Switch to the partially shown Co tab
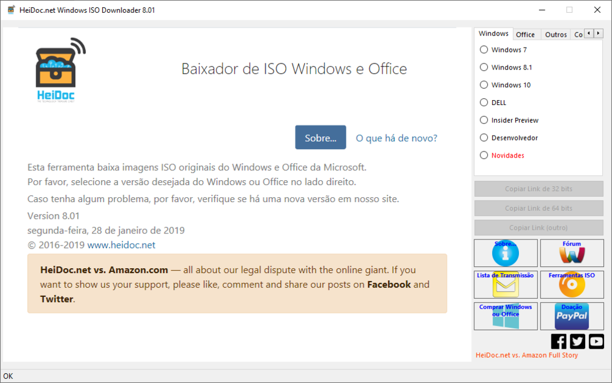612x383 pixels. [x=578, y=35]
